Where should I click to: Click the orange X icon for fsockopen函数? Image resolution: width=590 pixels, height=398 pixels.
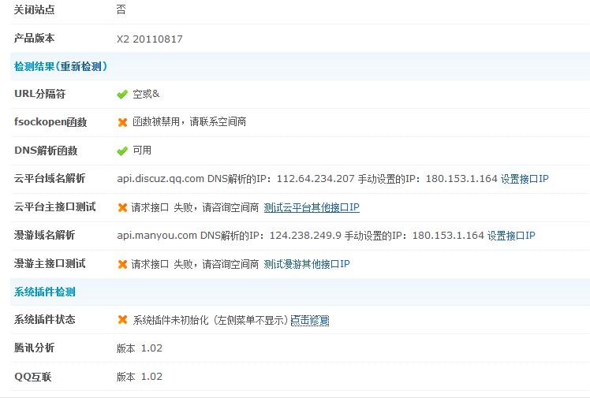click(122, 122)
